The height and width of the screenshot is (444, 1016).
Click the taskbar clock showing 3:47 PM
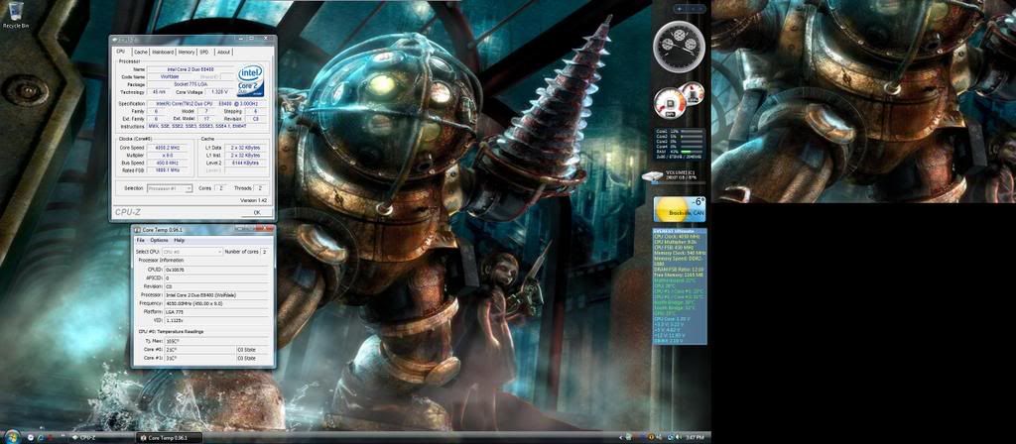click(695, 438)
